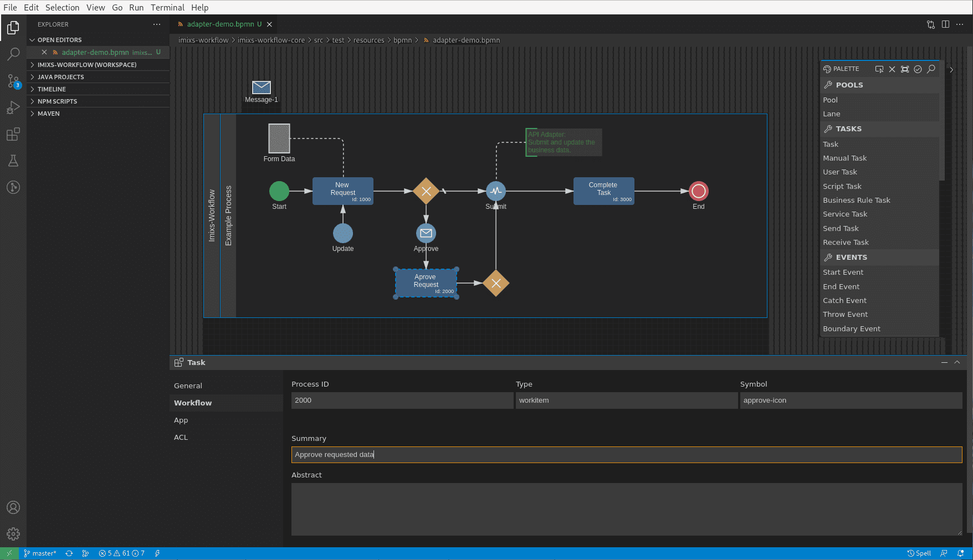Collapse the OPEN EDITORS section

59,39
